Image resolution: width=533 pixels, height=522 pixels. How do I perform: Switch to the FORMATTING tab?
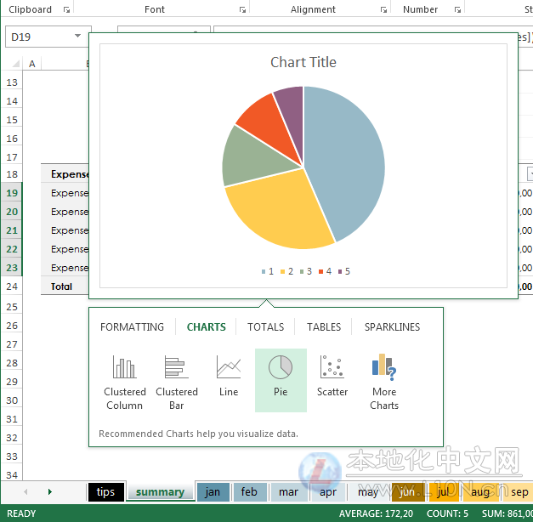(132, 327)
